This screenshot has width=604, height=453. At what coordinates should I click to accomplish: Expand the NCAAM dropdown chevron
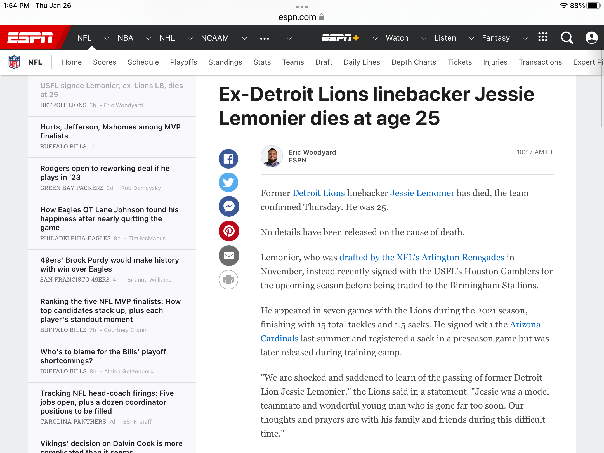(244, 39)
